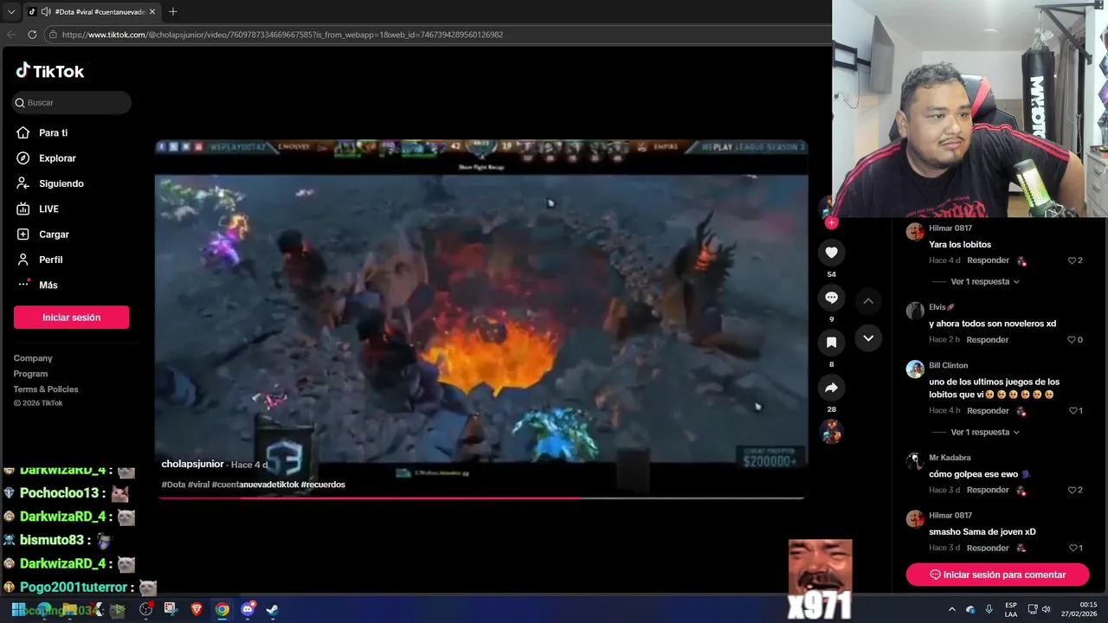Viewport: 1108px width, 623px height.
Task: Go to the previous video with up arrow
Action: [868, 300]
